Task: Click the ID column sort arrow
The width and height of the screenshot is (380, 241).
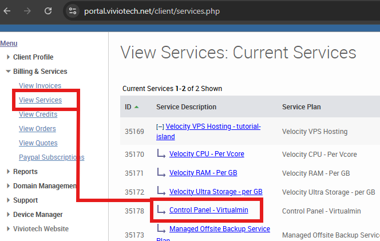Action: [137, 107]
